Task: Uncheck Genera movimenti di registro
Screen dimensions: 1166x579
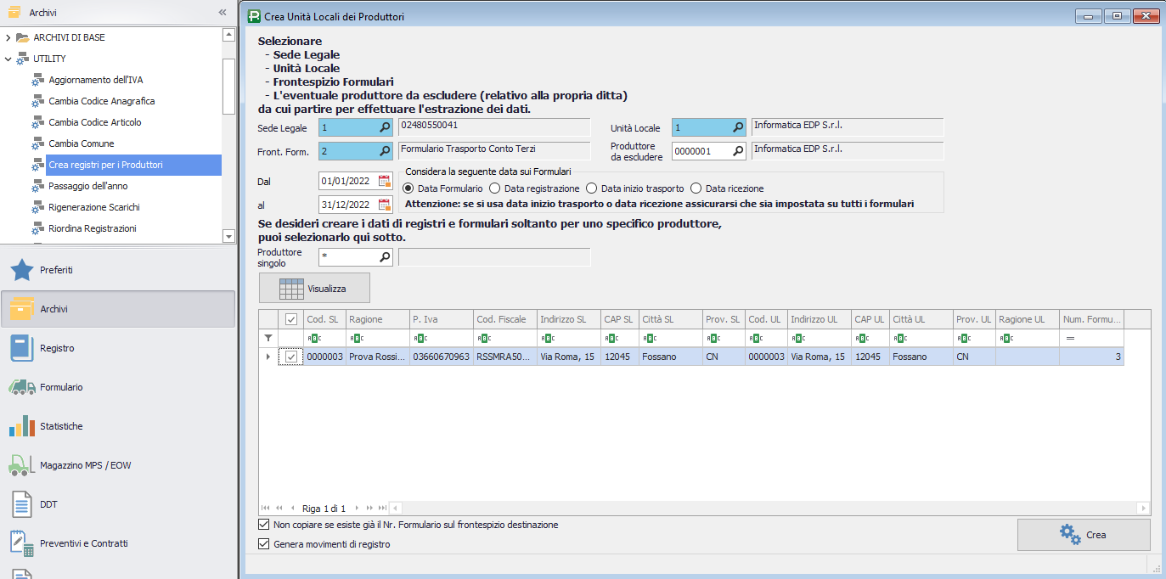Action: pyautogui.click(x=263, y=544)
